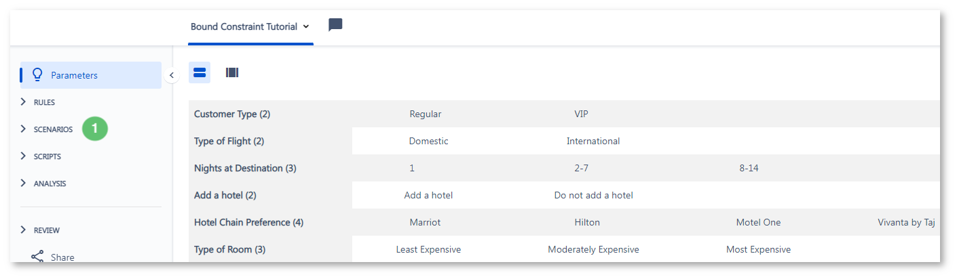The height and width of the screenshot is (279, 957).
Task: Click the International flight value
Action: [593, 141]
